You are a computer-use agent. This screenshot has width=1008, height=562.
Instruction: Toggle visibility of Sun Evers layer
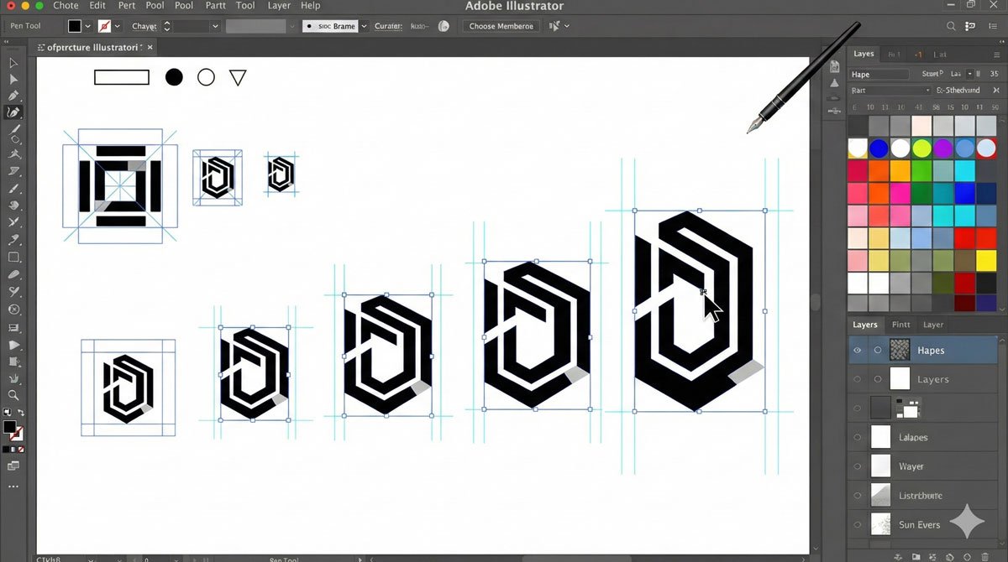[858, 524]
